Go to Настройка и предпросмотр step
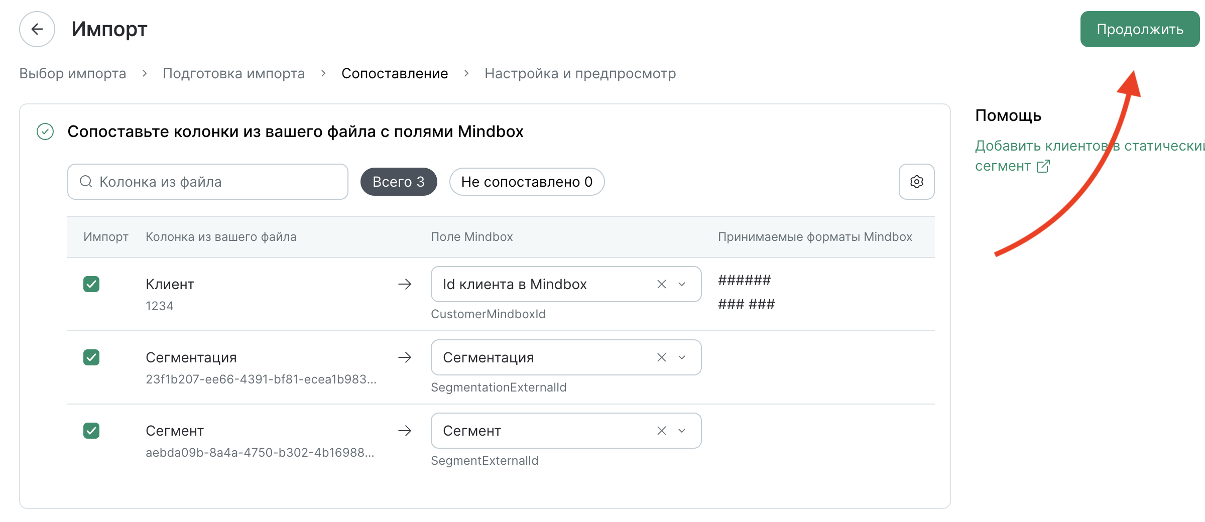1205x522 pixels. 580,73
